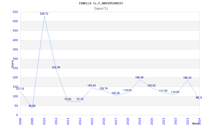Click the x-axis year 2017
This screenshot has height=126, width=202.
116,121
